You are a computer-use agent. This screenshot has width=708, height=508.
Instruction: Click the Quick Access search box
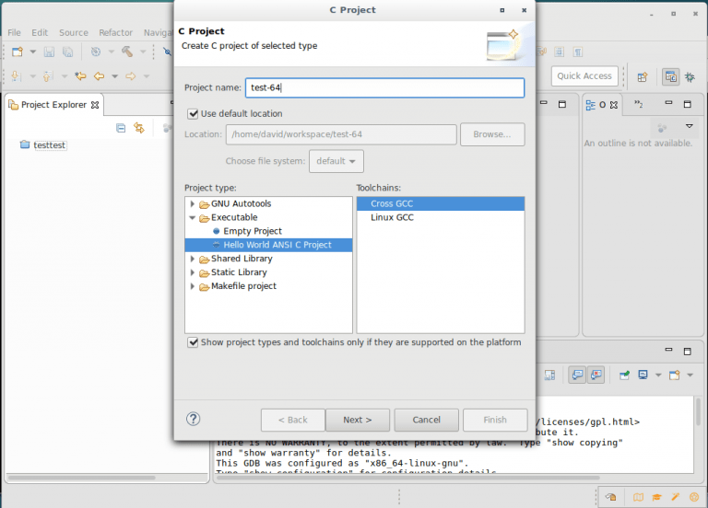pos(584,75)
